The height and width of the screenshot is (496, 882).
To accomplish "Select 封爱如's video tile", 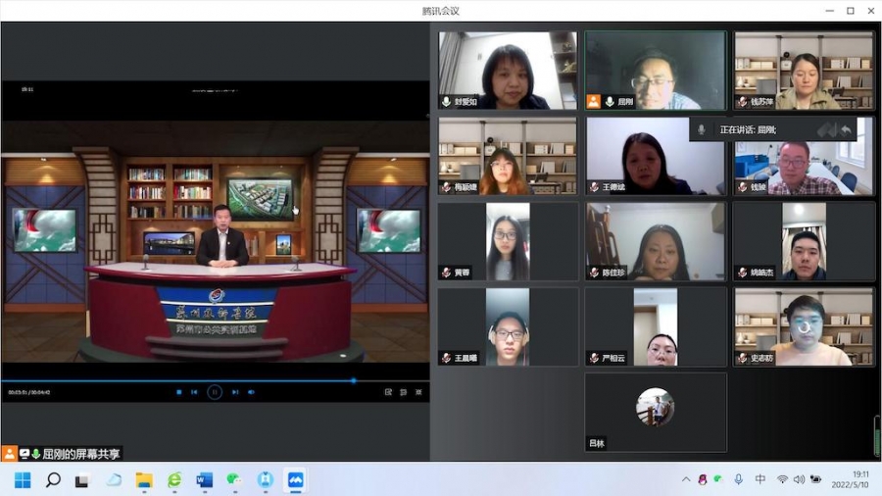I will (508, 70).
